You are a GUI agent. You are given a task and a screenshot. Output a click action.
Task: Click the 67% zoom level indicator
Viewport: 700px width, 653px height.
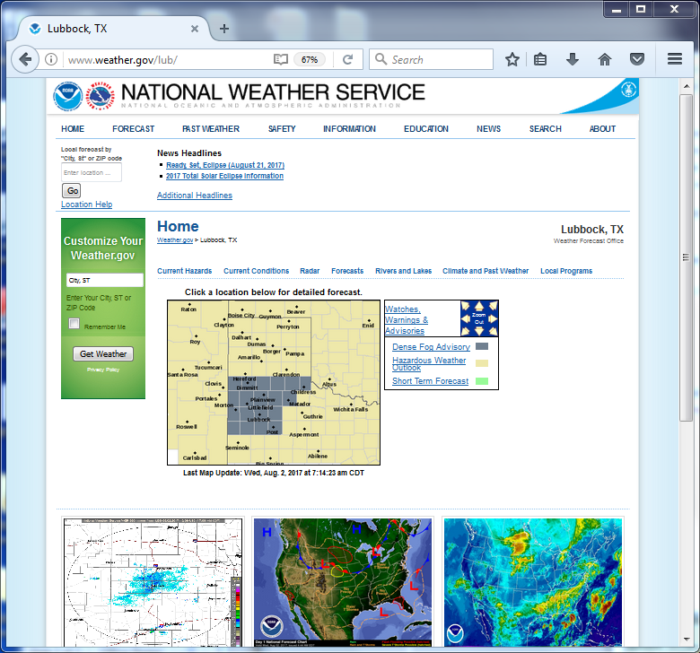point(310,60)
